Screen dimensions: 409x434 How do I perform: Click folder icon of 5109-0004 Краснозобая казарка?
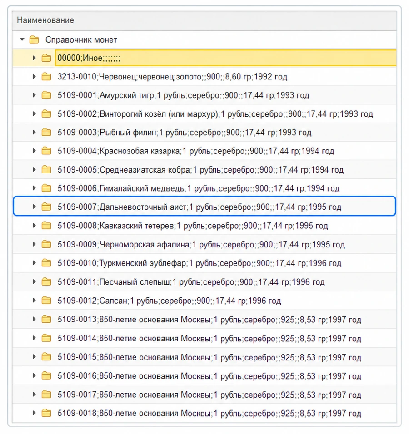pyautogui.click(x=46, y=151)
